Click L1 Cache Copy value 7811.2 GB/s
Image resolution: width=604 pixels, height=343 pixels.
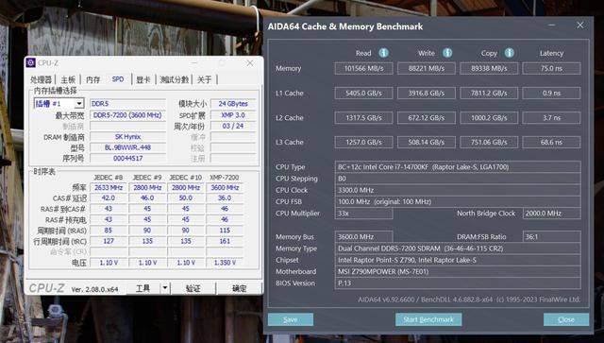pos(489,93)
